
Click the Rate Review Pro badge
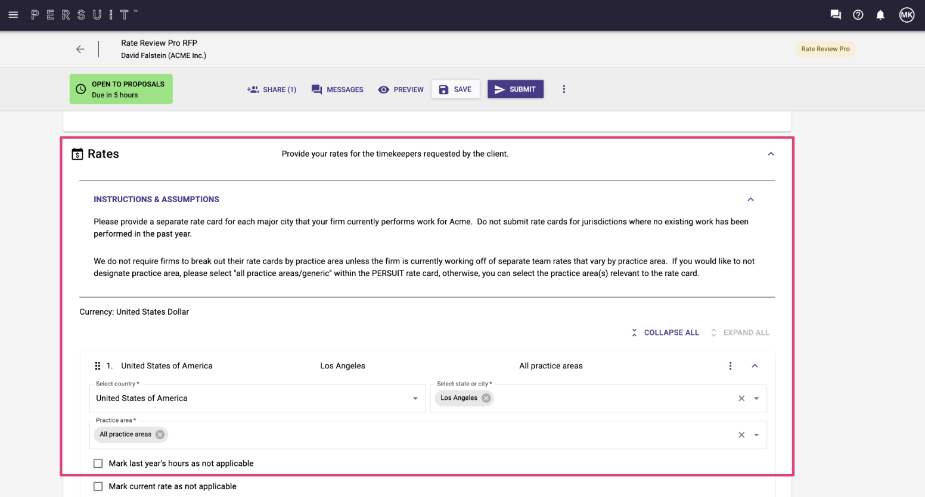tap(825, 49)
